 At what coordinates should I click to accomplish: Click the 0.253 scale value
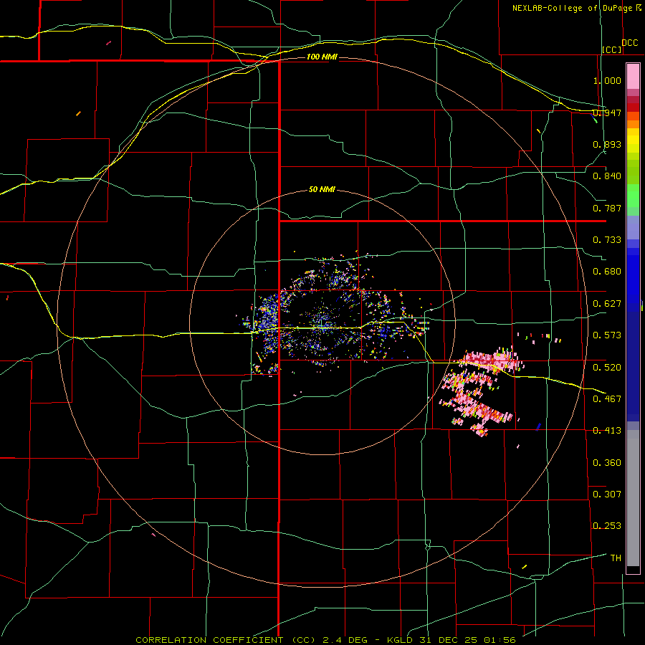(x=607, y=526)
